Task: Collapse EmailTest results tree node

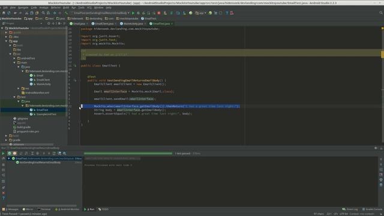Action: pos(9,158)
